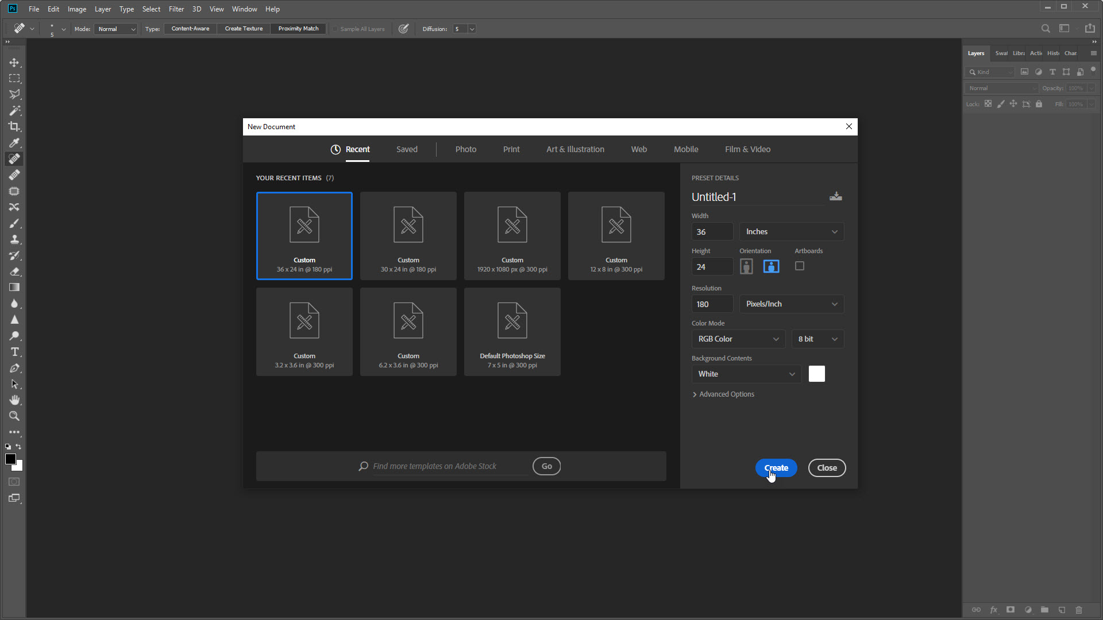Select the Hand tool
The height and width of the screenshot is (620, 1103).
(x=14, y=400)
